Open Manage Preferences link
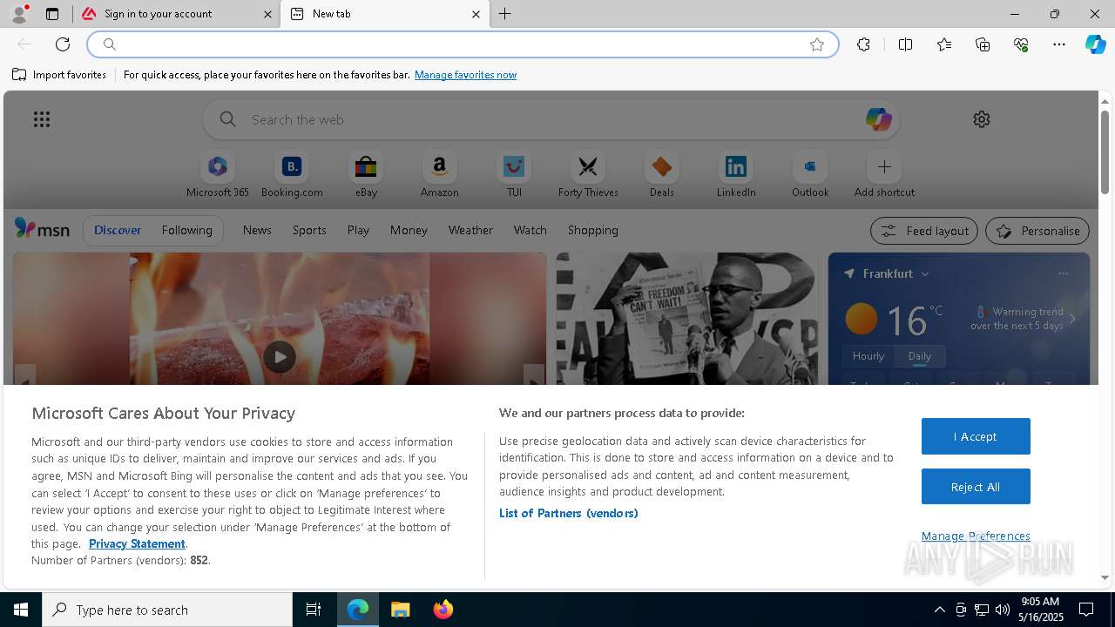The image size is (1115, 627). (976, 536)
